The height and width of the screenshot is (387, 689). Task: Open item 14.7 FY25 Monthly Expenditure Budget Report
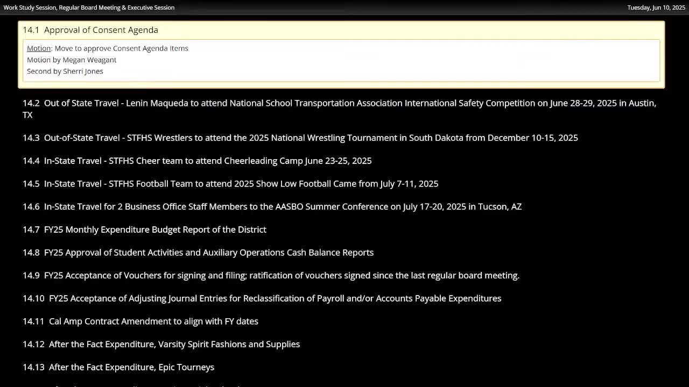(x=144, y=230)
